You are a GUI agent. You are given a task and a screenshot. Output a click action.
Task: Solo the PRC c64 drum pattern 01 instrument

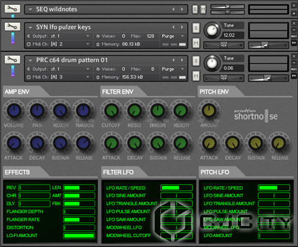pyautogui.click(x=196, y=61)
